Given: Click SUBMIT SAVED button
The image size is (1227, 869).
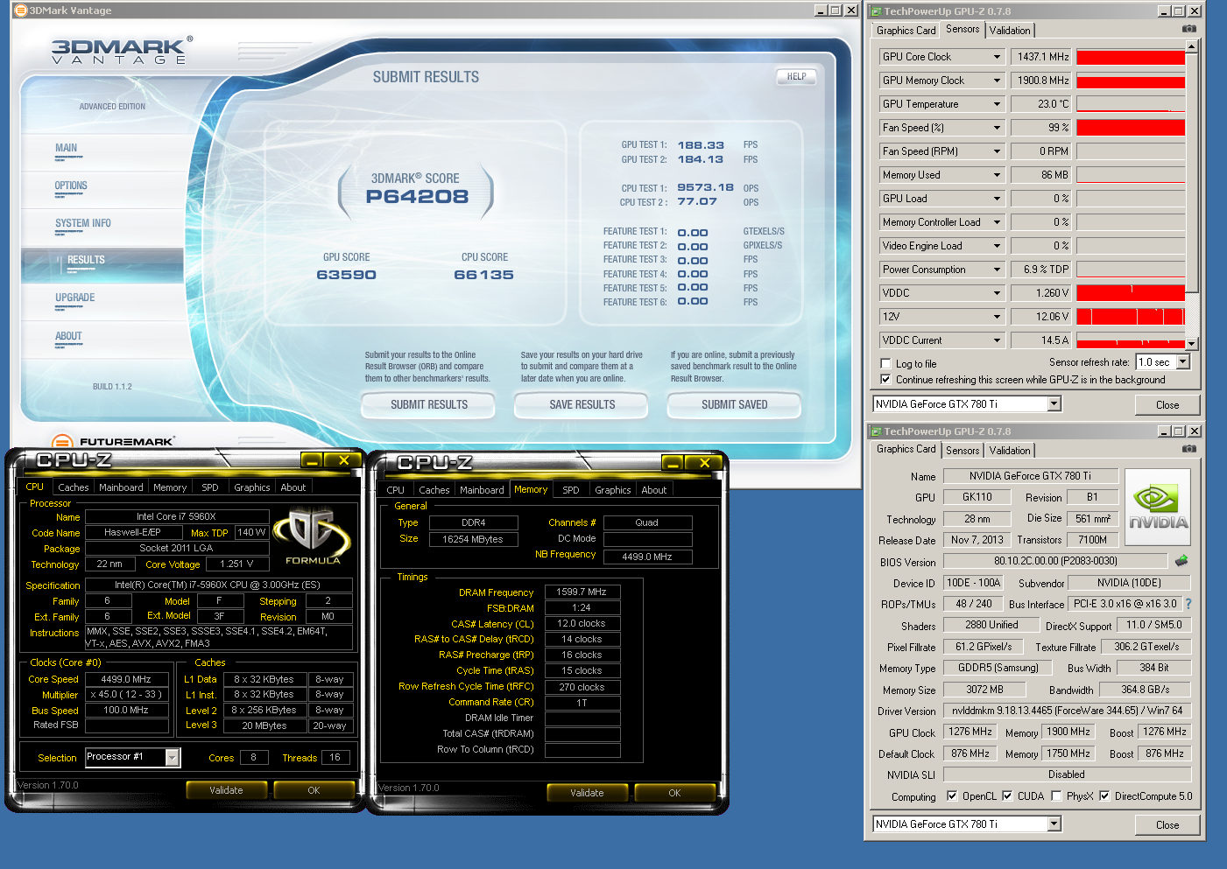Looking at the screenshot, I should [735, 405].
